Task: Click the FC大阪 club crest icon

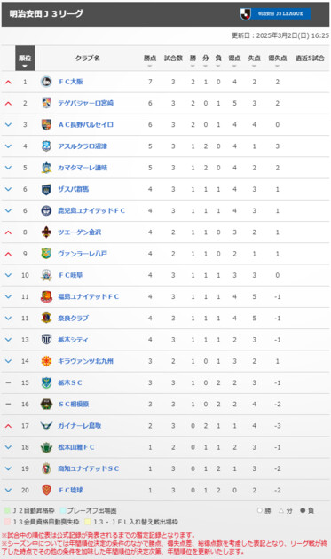Action: [x=46, y=82]
